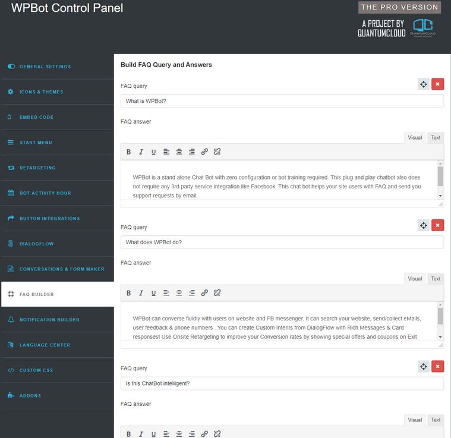The image size is (451, 438).
Task: Move handle for 'Is this ChatBot intelligent?' FAQ
Action: coord(424,367)
